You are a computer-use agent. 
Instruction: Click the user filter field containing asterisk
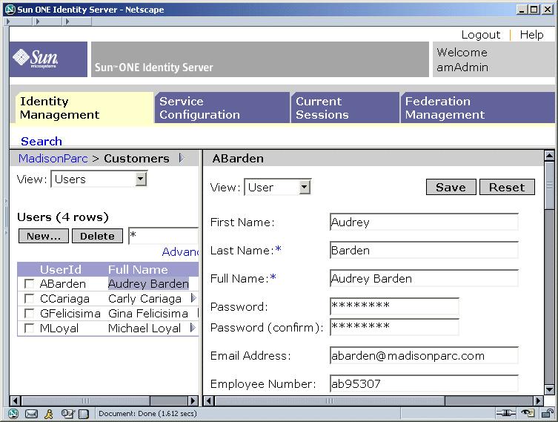point(163,236)
